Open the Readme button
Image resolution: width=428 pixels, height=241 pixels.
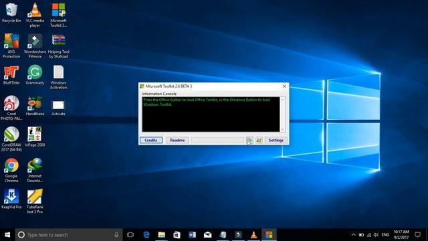click(x=177, y=140)
